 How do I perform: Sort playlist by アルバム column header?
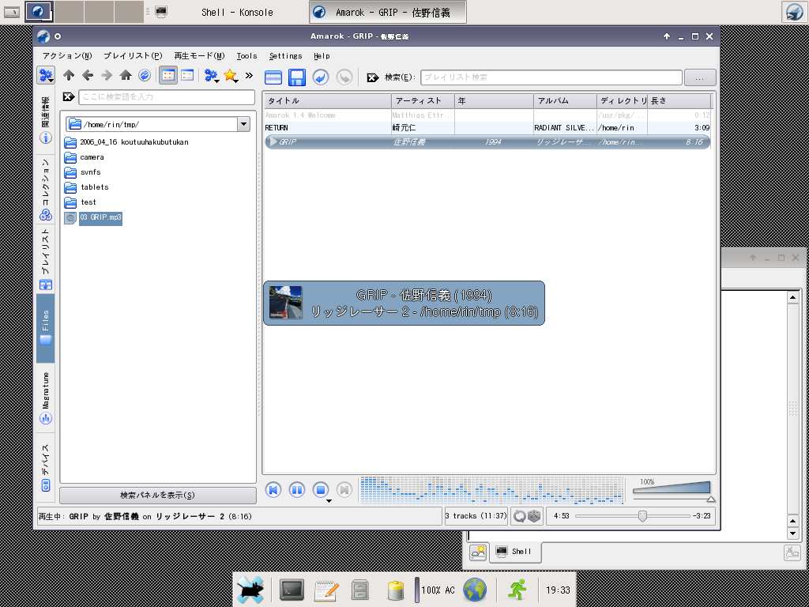coord(566,100)
